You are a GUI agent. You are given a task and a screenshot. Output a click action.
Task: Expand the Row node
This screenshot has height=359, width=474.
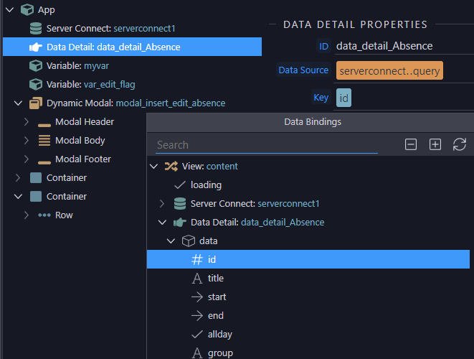pos(27,215)
